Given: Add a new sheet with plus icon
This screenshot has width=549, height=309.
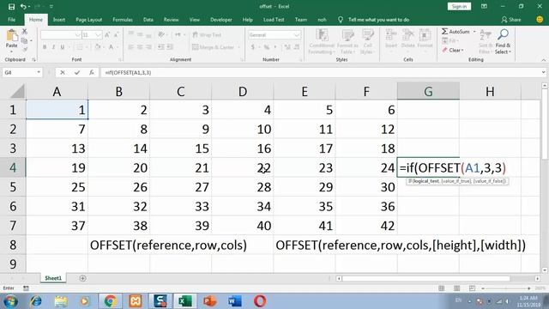Looking at the screenshot, I should (82, 278).
